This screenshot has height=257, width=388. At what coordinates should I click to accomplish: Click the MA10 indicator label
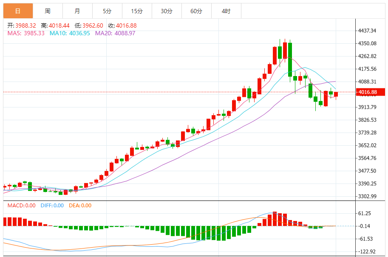[70, 33]
